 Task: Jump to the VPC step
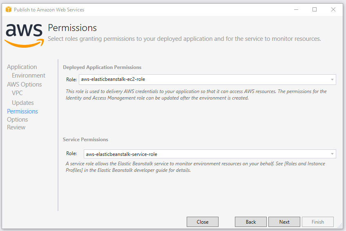(x=17, y=93)
